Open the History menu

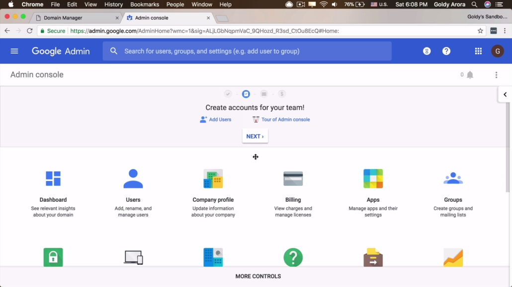(113, 4)
